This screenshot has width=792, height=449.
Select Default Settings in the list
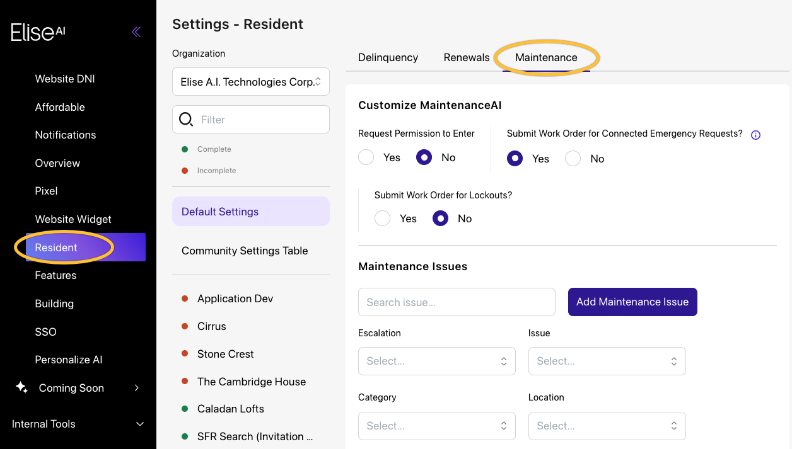(251, 212)
